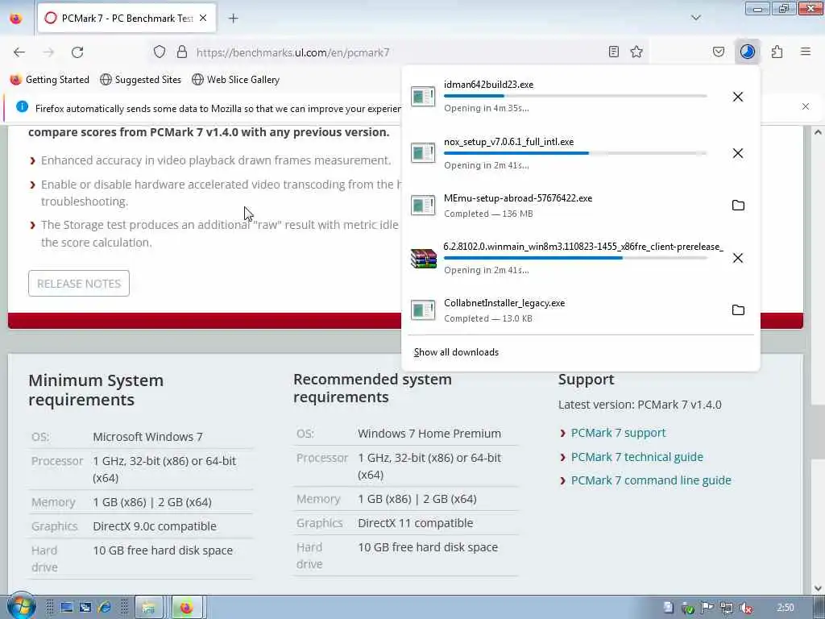
Task: Click the forward navigation arrow
Action: (x=48, y=52)
